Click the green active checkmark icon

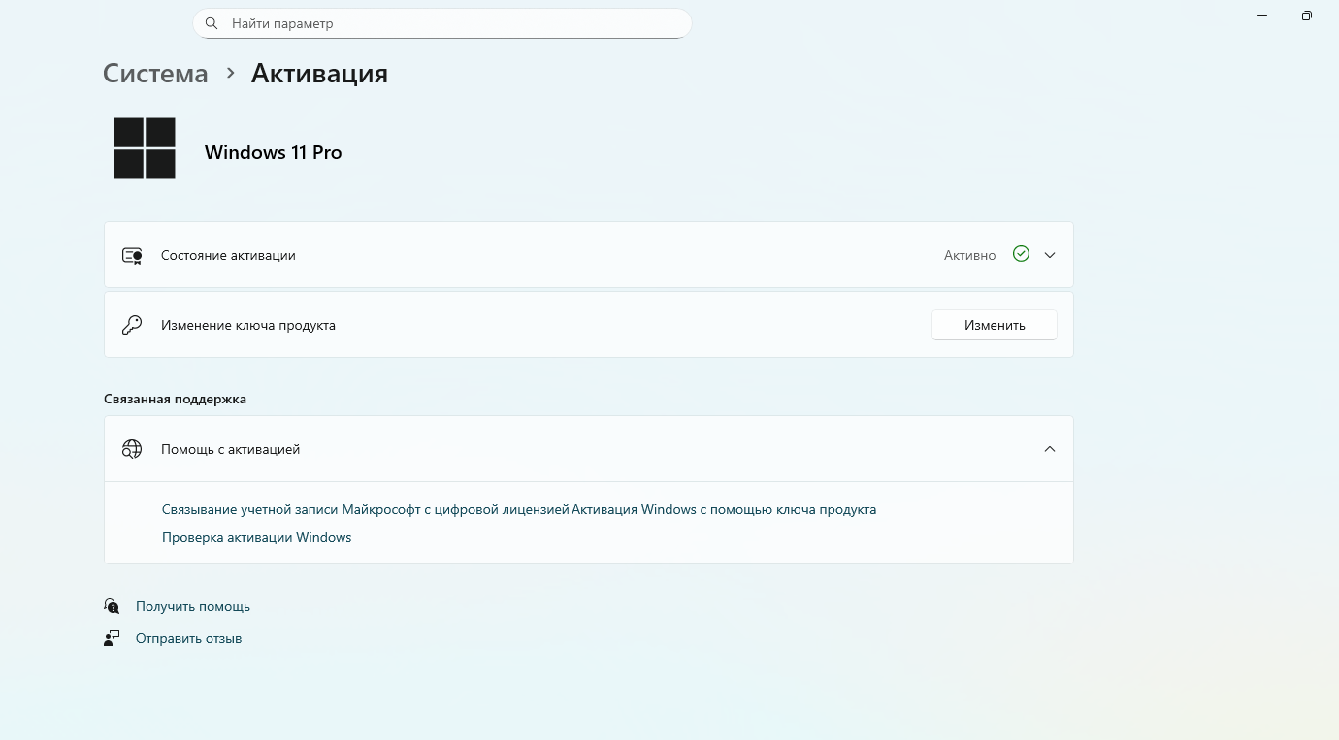click(1021, 254)
